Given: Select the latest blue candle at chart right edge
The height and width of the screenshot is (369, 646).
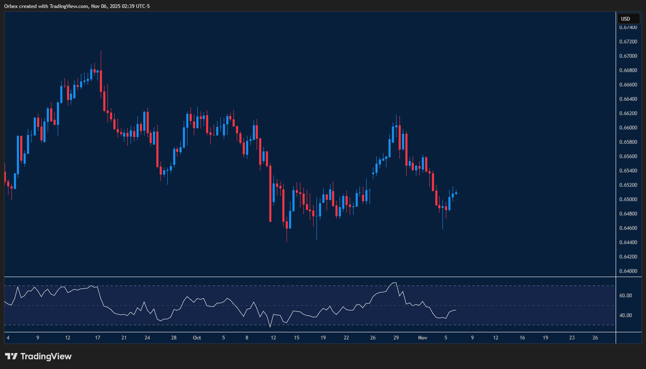Looking at the screenshot, I should 456,193.
